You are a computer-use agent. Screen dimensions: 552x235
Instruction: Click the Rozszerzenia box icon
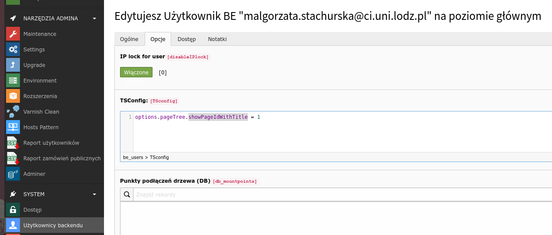(x=13, y=96)
